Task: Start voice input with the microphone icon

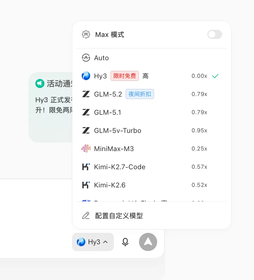Action: pos(125,242)
